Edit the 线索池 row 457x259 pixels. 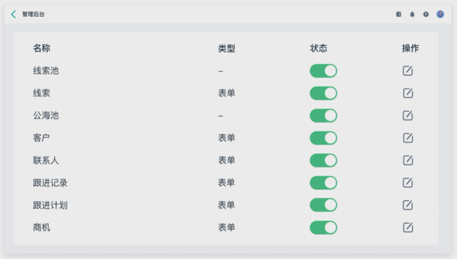click(x=407, y=71)
